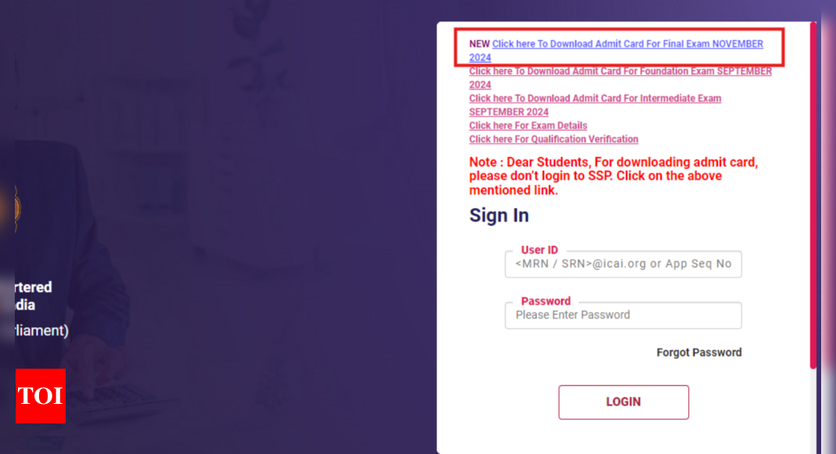Click the red Note to students text

[613, 176]
